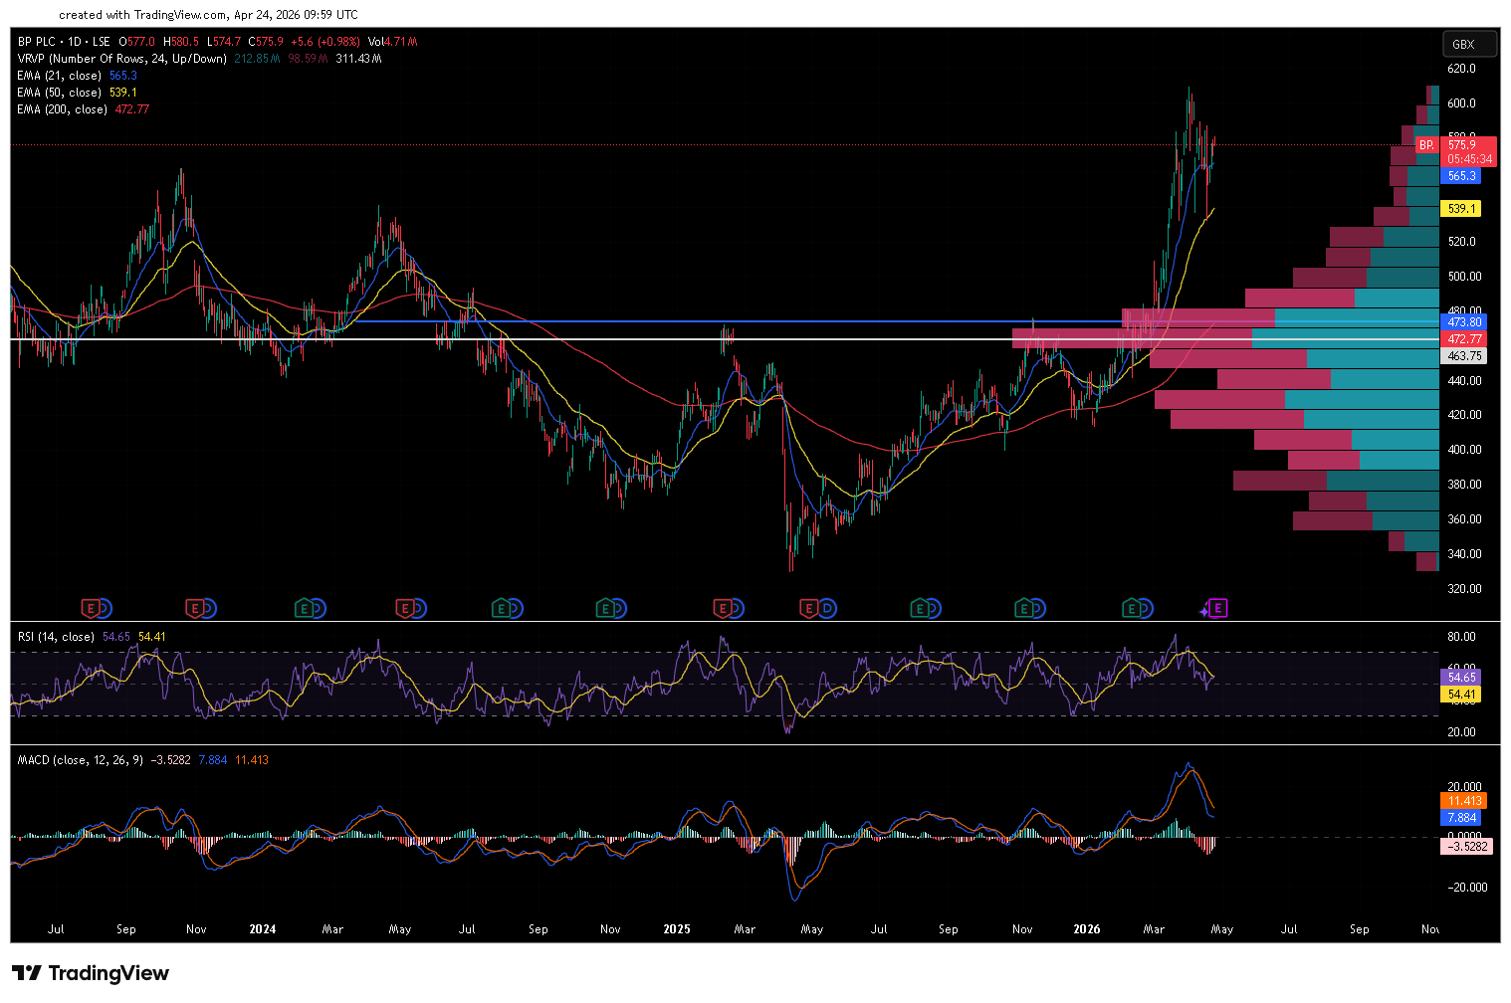Toggle the EMA (200, close) indicator off
This screenshot has width=1511, height=1003.
62,108
